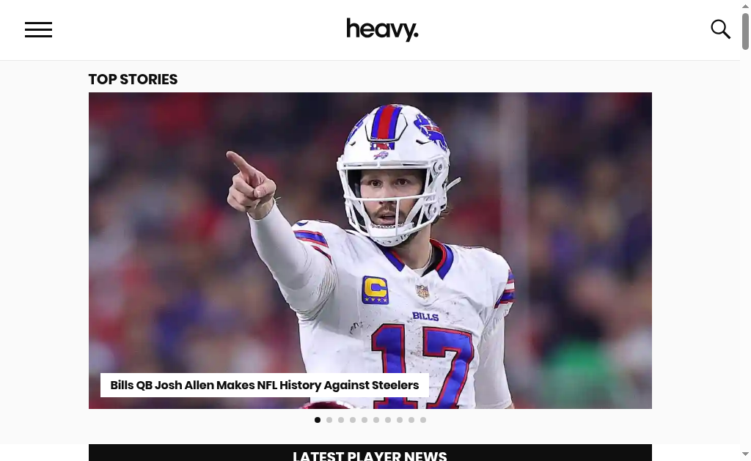Click the Top Stories heading

pos(133,79)
